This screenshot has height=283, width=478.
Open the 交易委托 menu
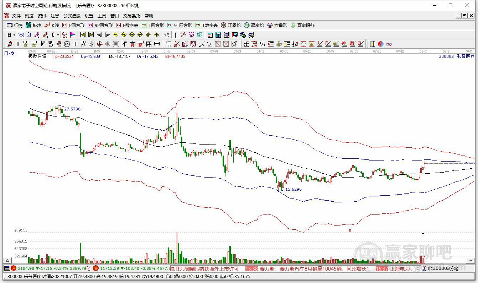[x=132, y=16]
